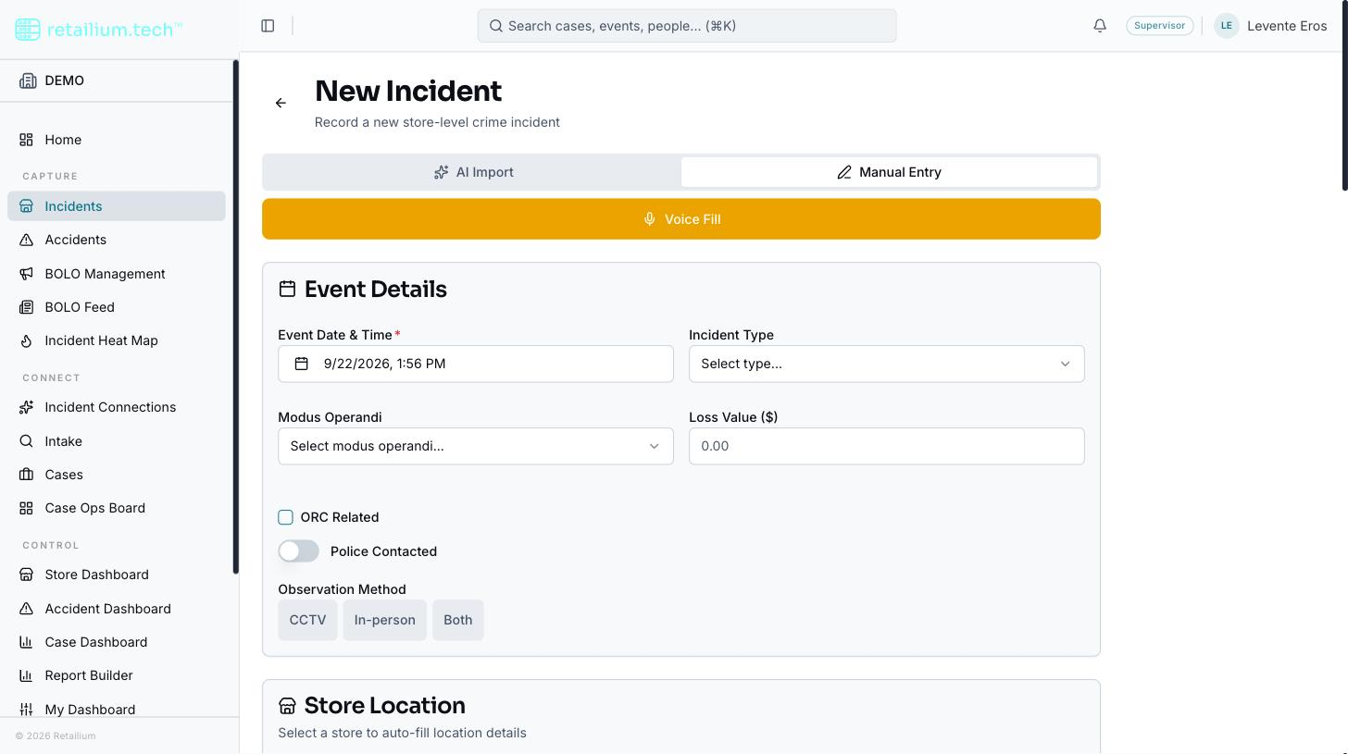Focus the search cases, events, people field
Screen dimensions: 1348x754
[687, 26]
